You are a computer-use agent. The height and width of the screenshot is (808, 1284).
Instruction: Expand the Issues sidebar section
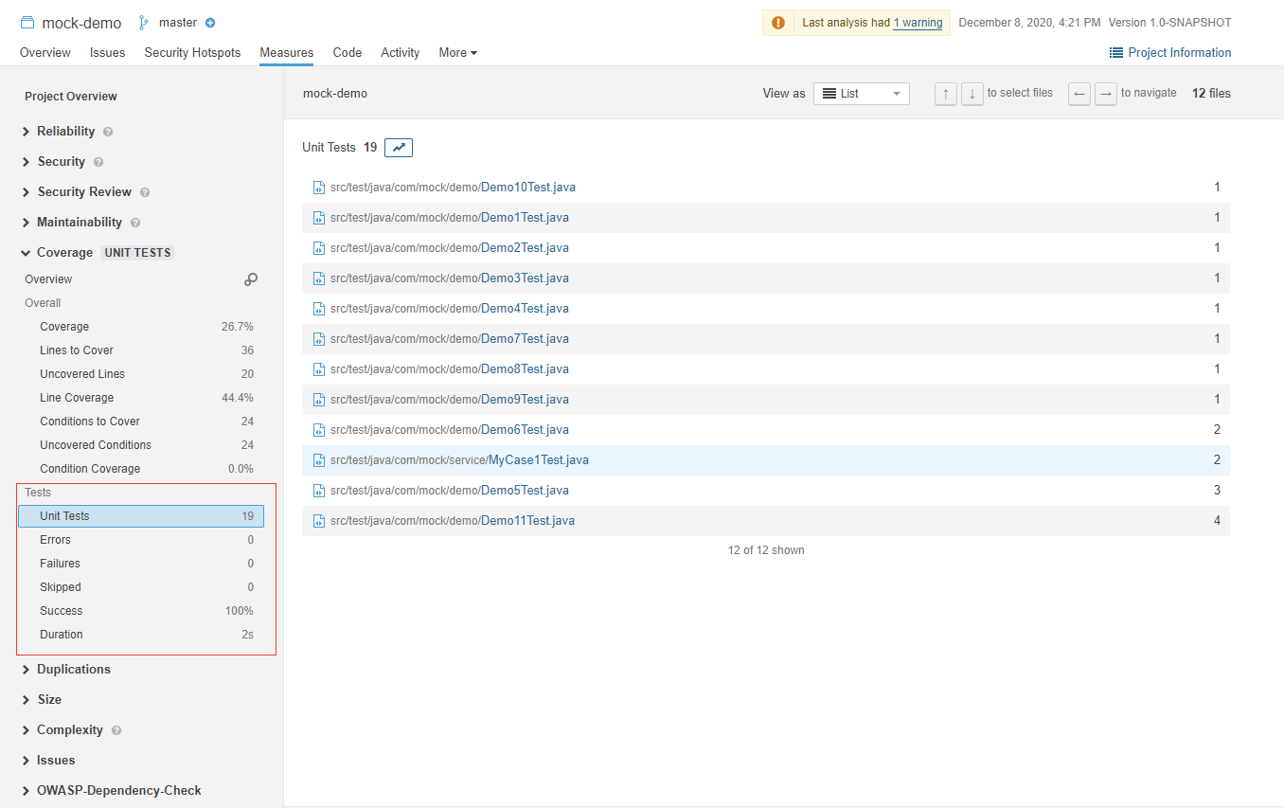48,761
